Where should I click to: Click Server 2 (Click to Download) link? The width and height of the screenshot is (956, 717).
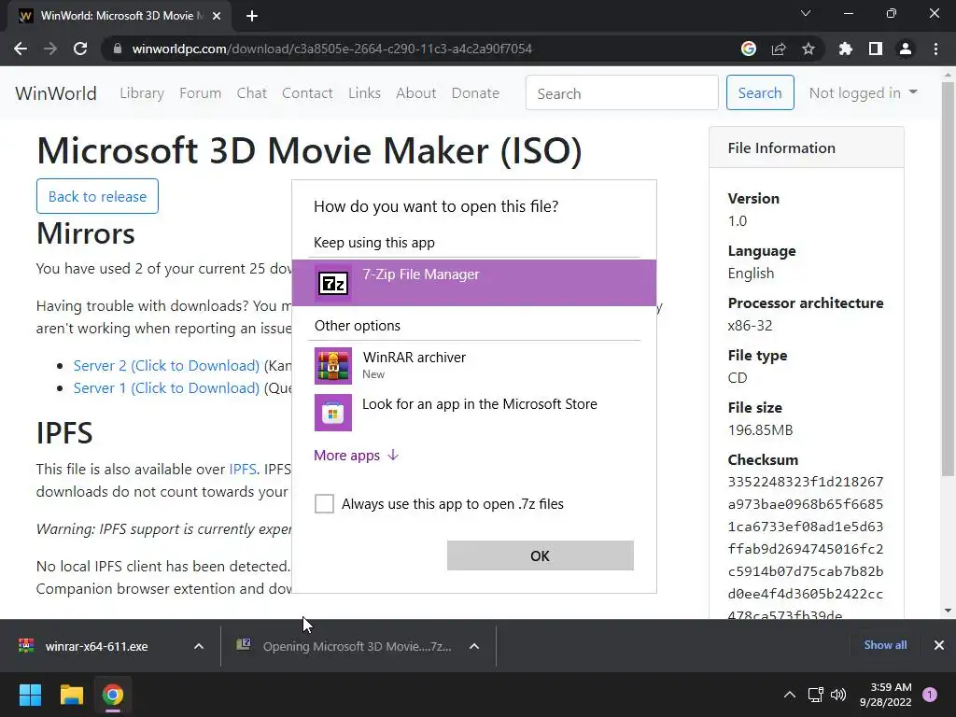point(166,366)
